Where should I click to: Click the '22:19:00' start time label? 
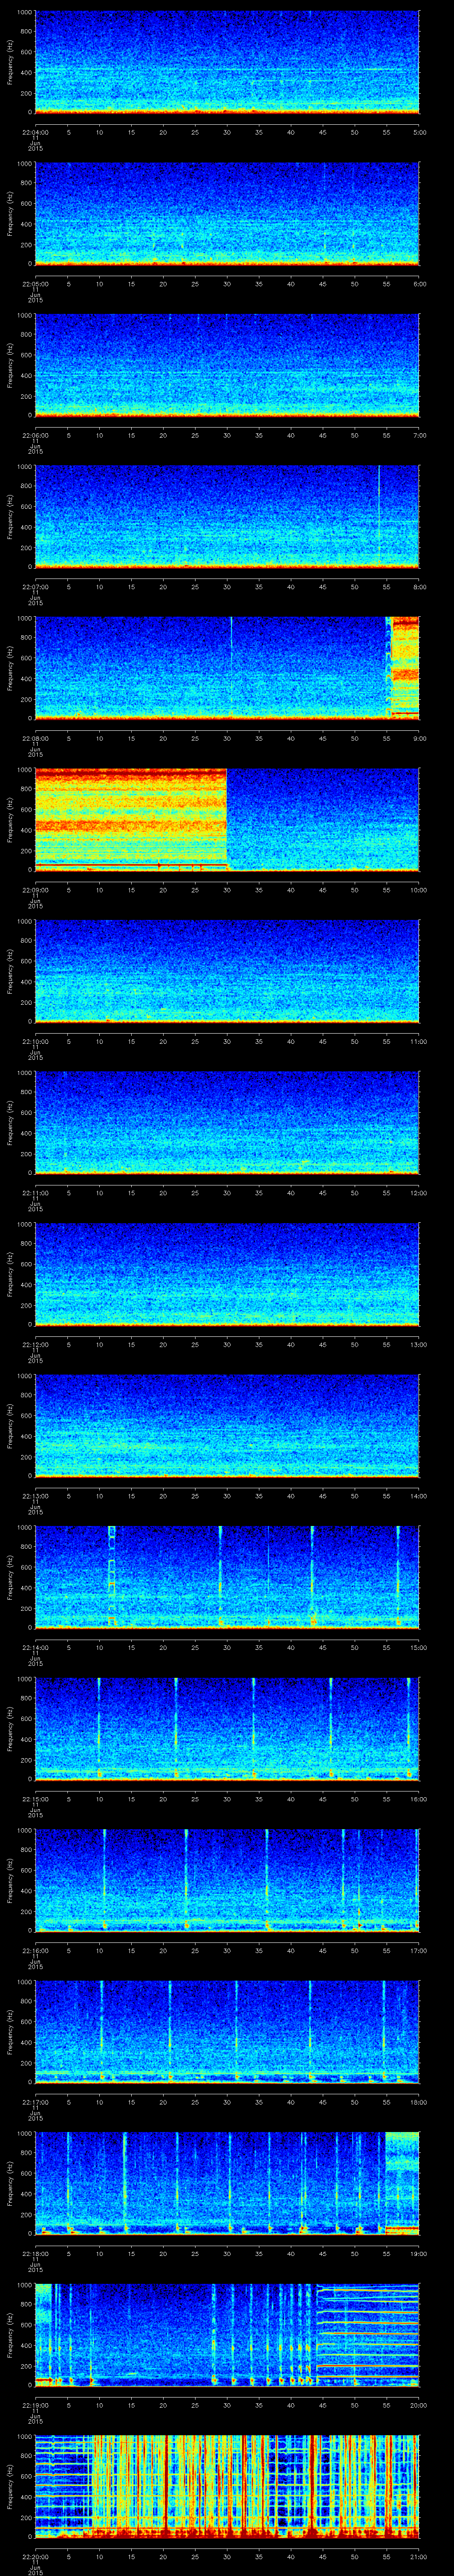(x=35, y=2405)
